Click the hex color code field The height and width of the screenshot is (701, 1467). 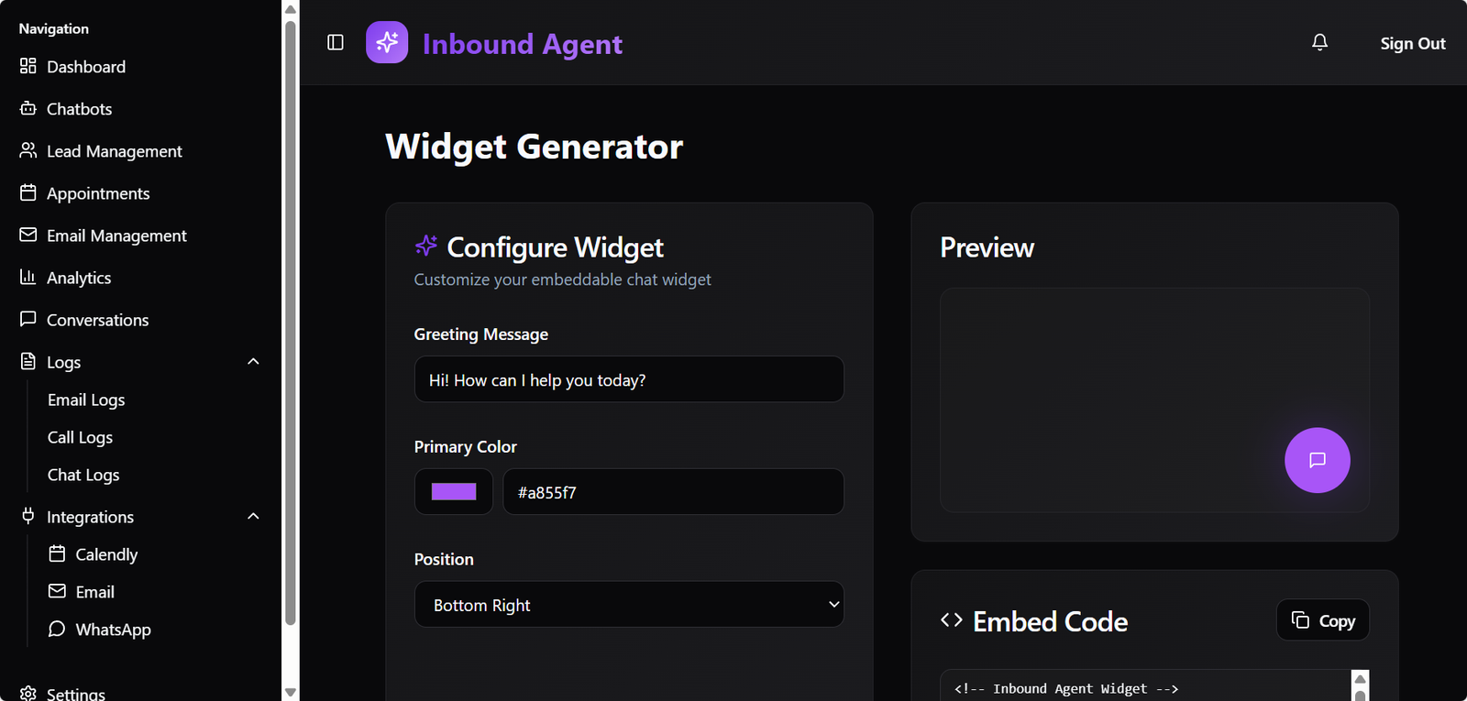pyautogui.click(x=673, y=492)
